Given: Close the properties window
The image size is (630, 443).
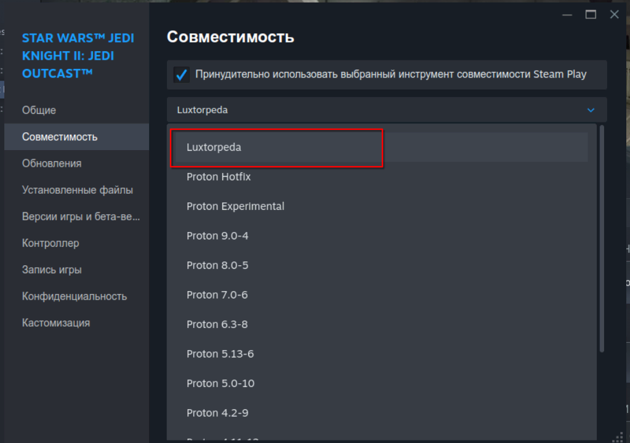Looking at the screenshot, I should coord(614,15).
